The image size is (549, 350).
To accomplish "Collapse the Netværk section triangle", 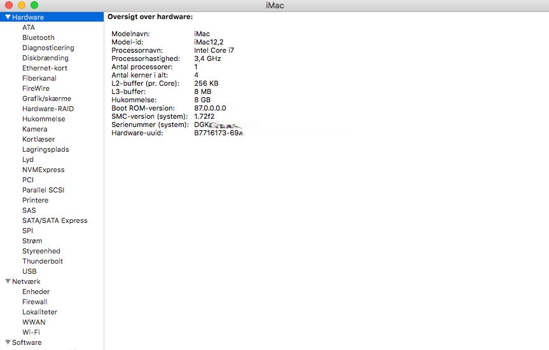I will point(8,281).
